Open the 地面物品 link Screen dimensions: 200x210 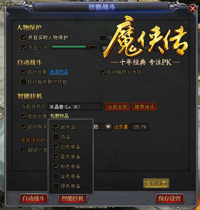click(x=59, y=72)
